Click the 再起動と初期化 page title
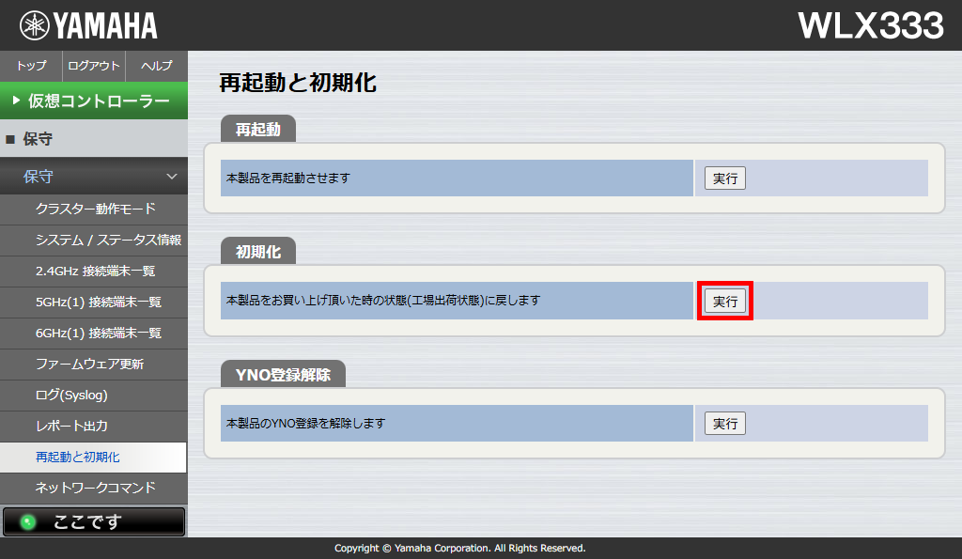 [298, 83]
